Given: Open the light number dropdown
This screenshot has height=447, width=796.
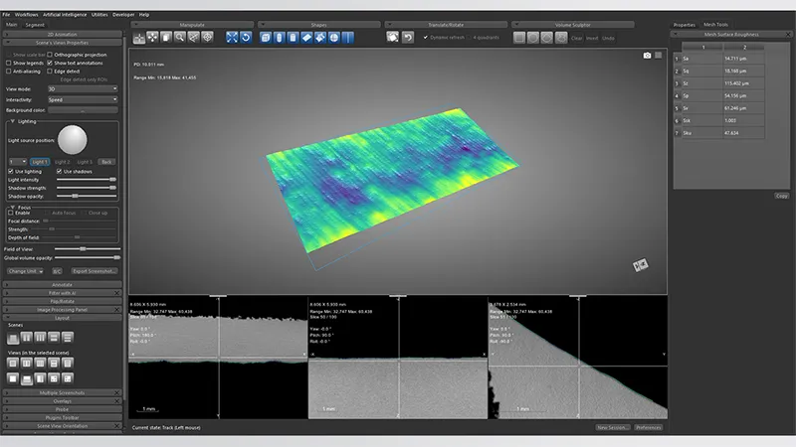Looking at the screenshot, I should (17, 162).
